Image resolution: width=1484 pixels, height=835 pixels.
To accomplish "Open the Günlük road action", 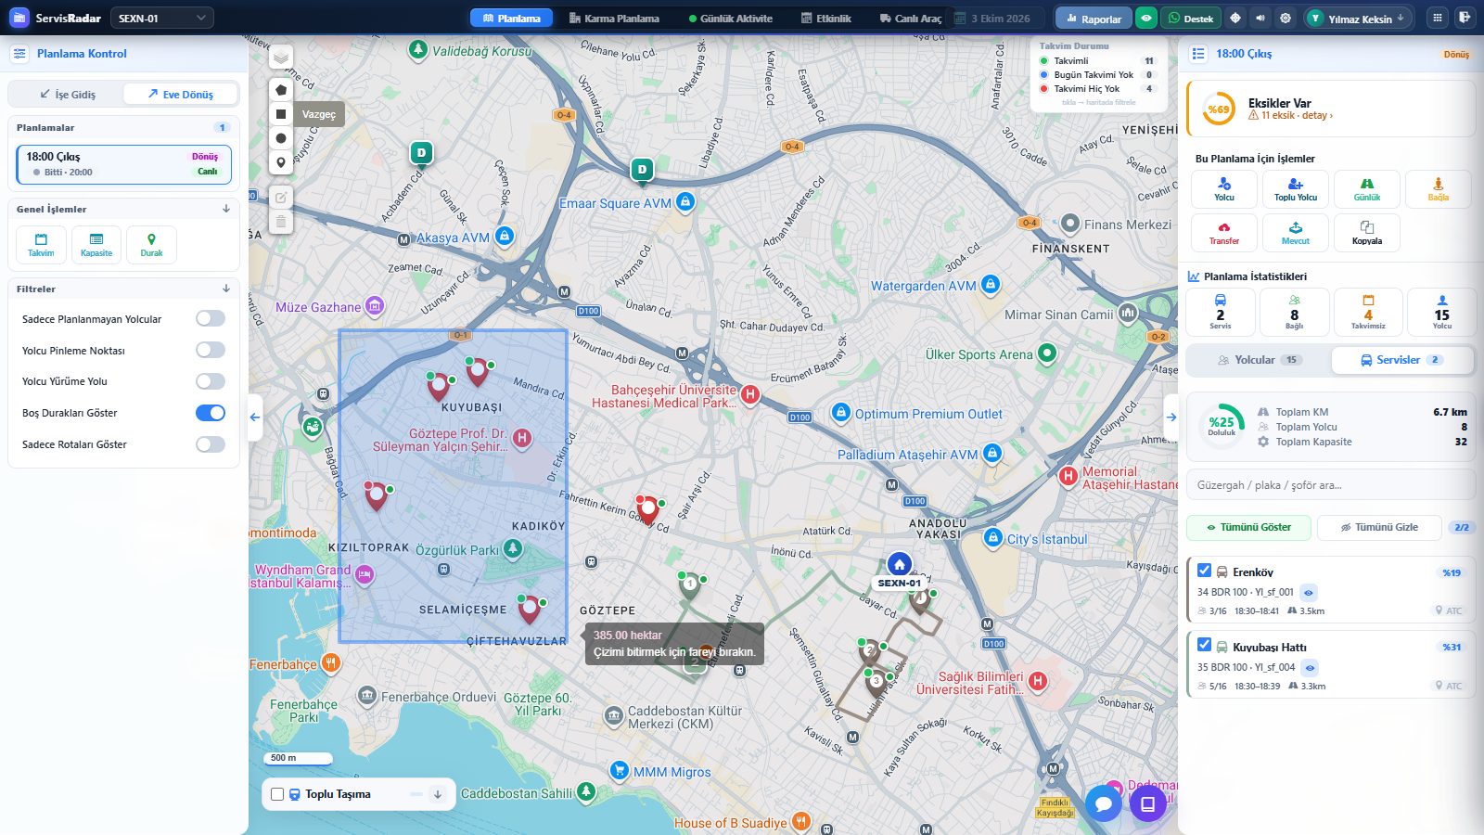I will coord(1367,189).
